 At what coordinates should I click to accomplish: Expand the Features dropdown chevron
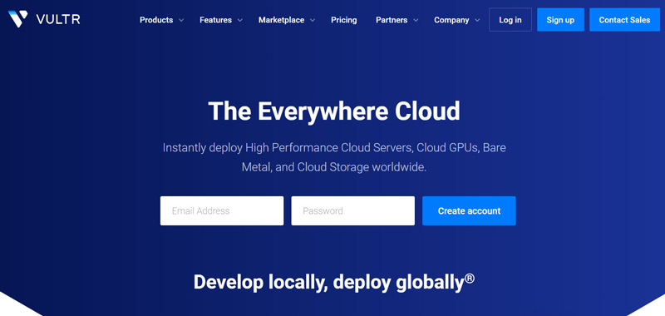(x=240, y=20)
